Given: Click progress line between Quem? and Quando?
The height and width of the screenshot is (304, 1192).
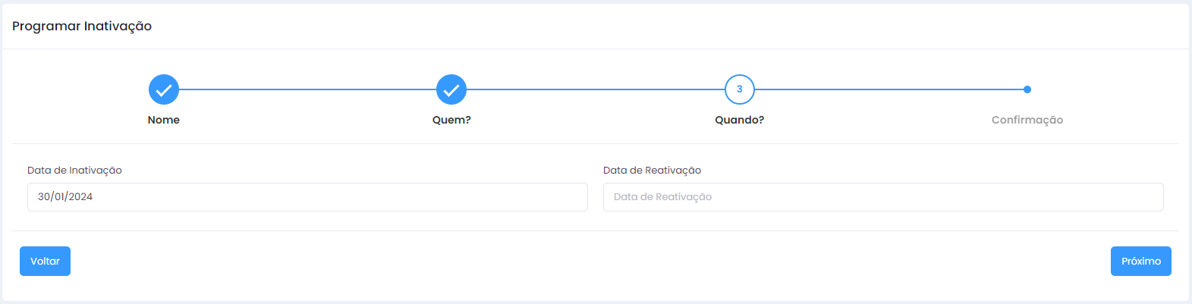Looking at the screenshot, I should [596, 89].
